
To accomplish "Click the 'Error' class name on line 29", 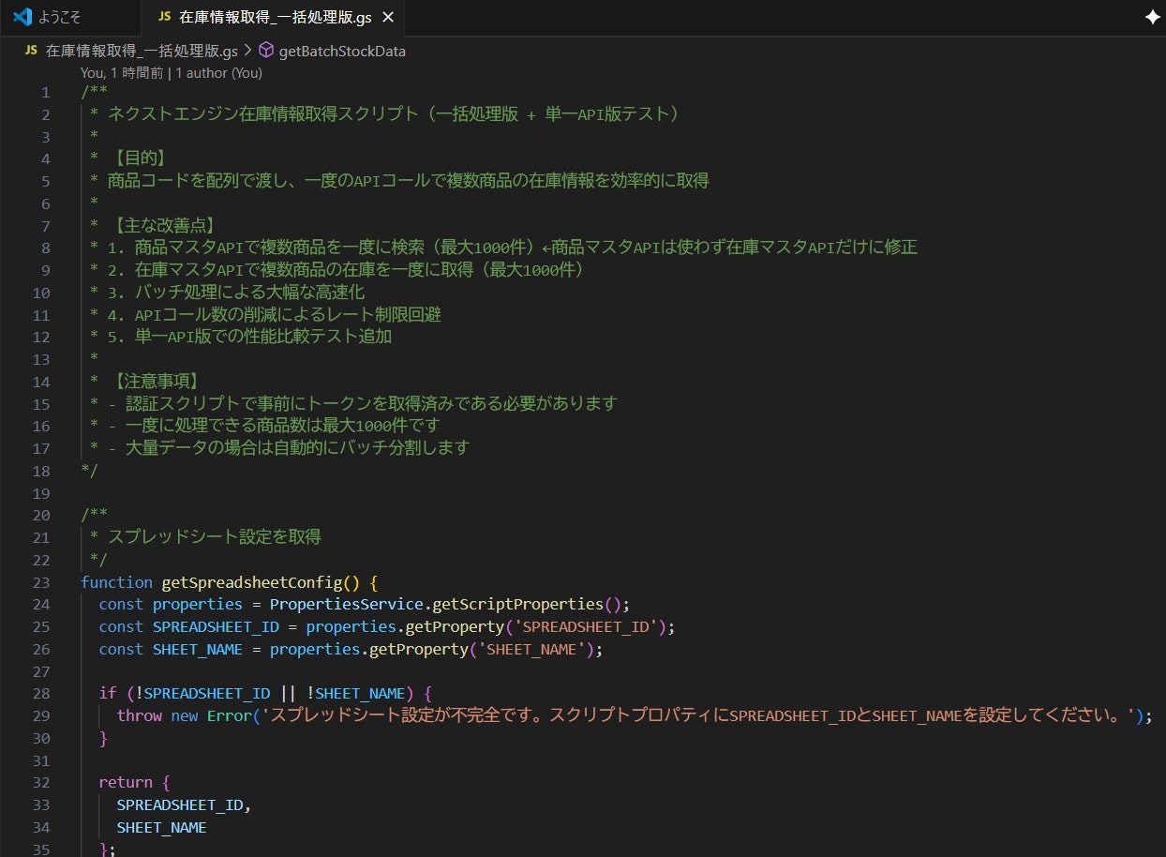I will pyautogui.click(x=230, y=715).
